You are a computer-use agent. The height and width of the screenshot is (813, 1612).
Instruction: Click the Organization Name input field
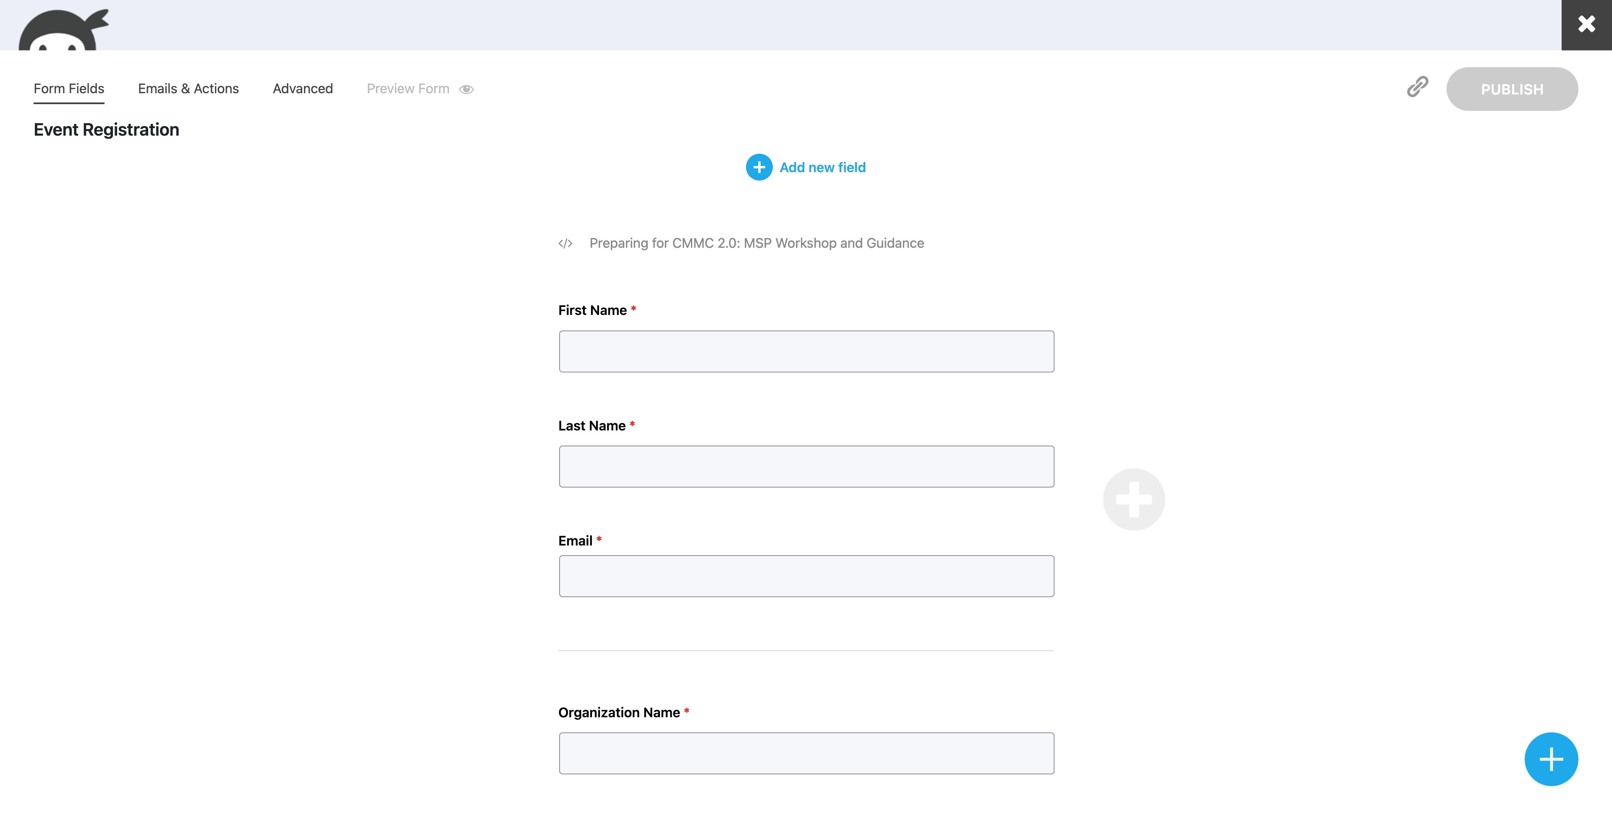806,753
